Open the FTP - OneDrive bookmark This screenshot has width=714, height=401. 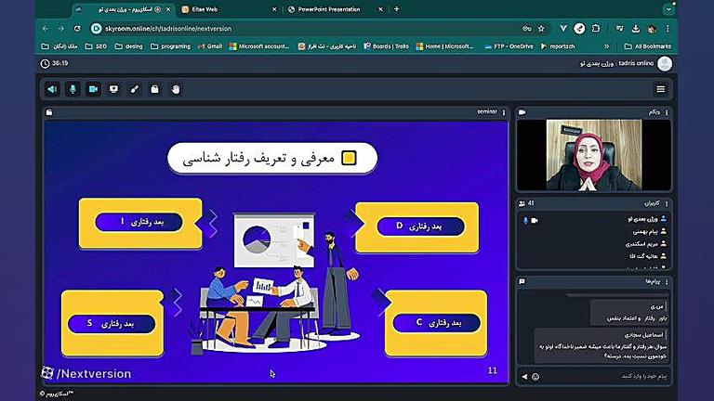pos(509,46)
